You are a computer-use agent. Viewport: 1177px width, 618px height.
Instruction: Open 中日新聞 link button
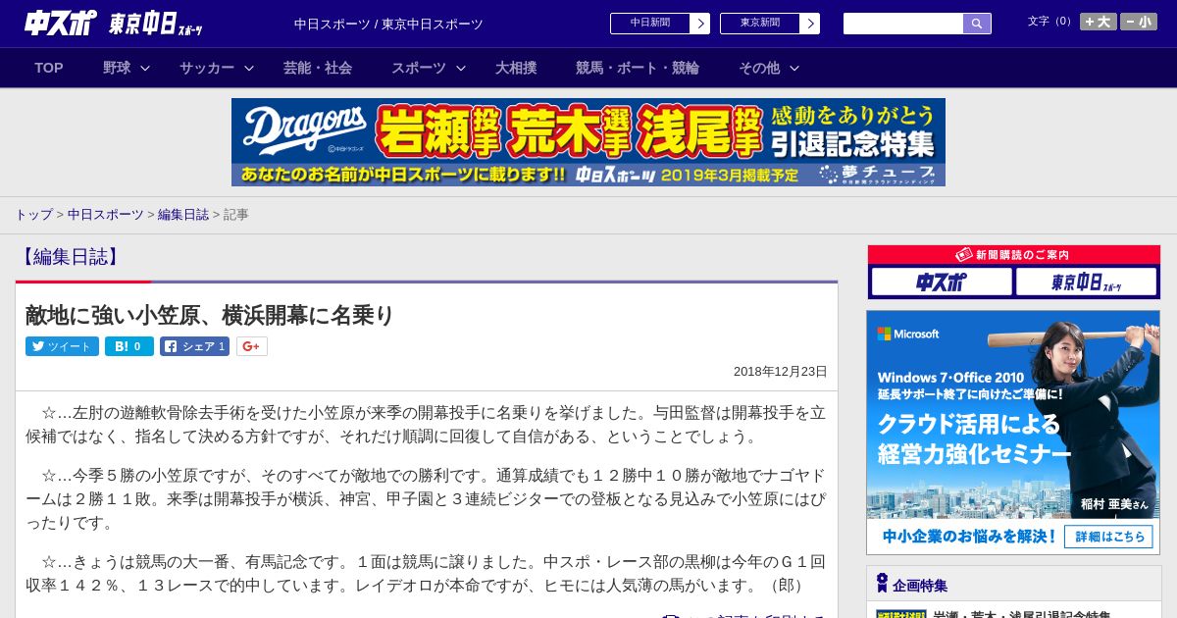pyautogui.click(x=660, y=24)
